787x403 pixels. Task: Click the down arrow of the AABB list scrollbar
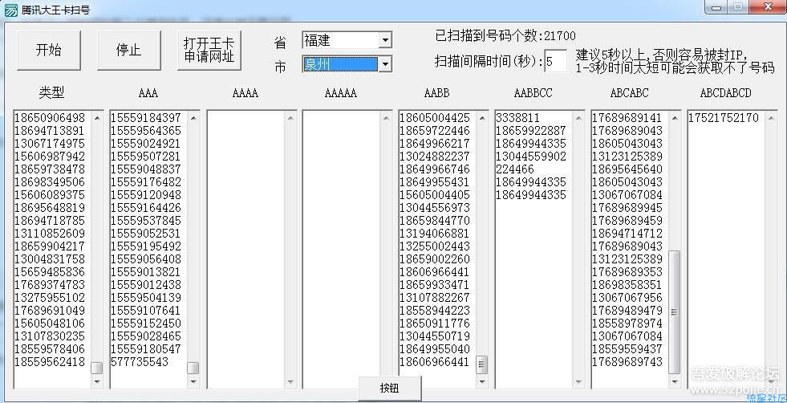pyautogui.click(x=482, y=381)
